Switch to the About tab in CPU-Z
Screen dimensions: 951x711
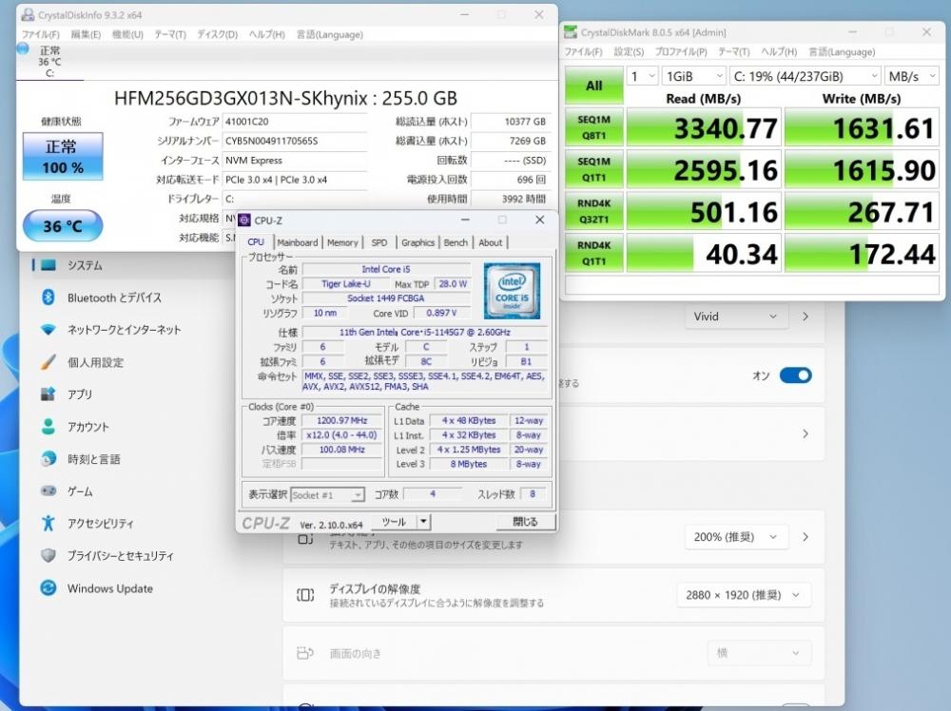(x=491, y=242)
